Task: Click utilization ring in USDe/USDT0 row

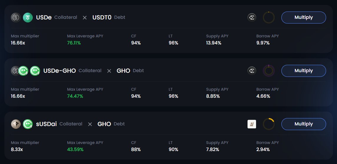Action: 269,17
